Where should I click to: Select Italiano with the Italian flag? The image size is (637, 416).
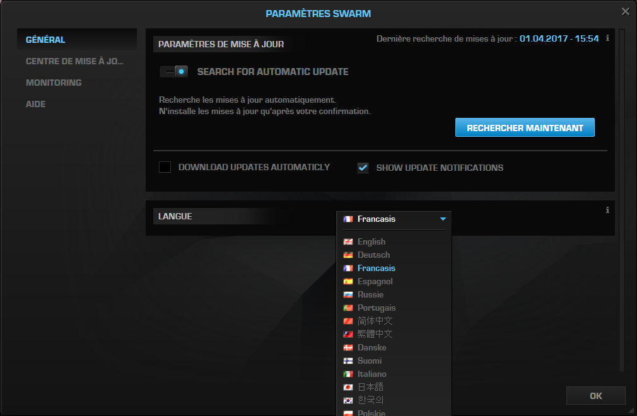point(371,374)
